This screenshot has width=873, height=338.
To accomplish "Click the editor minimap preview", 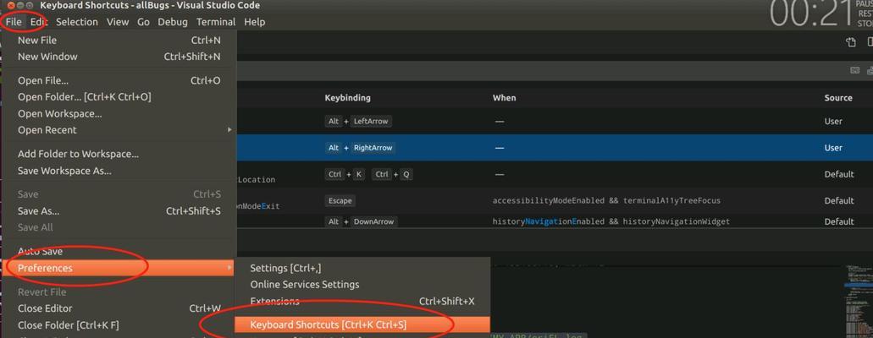I will pyautogui.click(x=858, y=300).
